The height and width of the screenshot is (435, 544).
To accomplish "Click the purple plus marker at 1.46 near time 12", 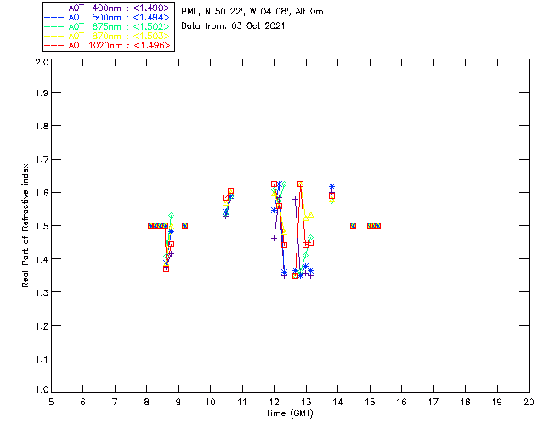I will pos(274,238).
